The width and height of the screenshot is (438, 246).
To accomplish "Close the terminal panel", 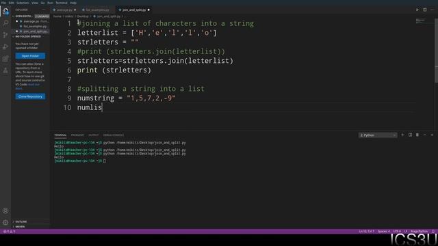I will click(432, 135).
